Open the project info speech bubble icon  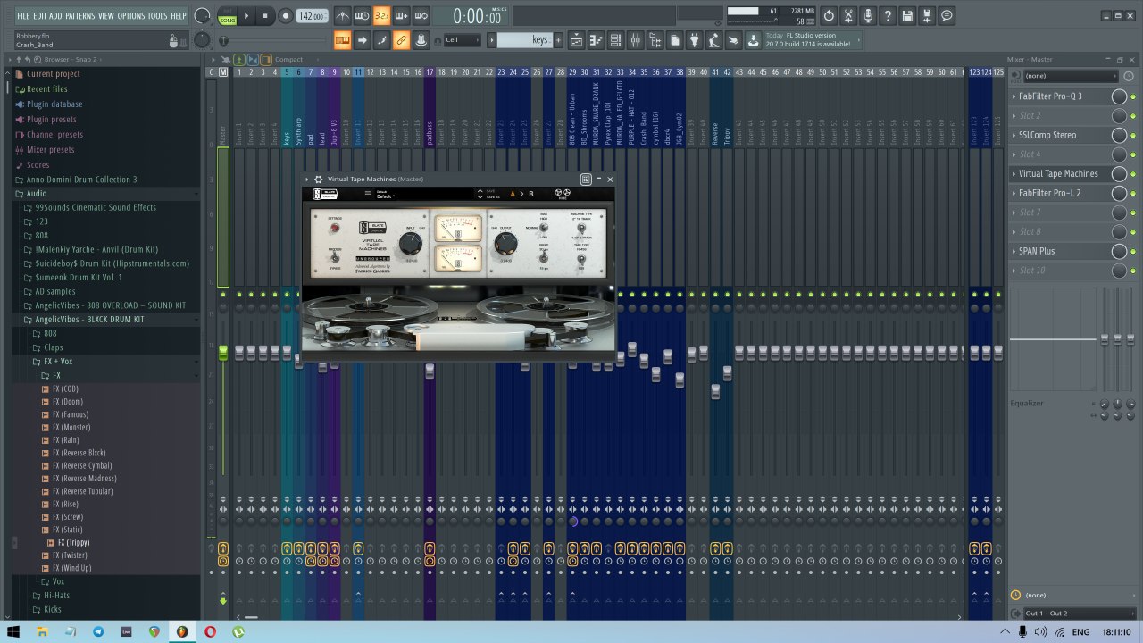click(x=947, y=16)
